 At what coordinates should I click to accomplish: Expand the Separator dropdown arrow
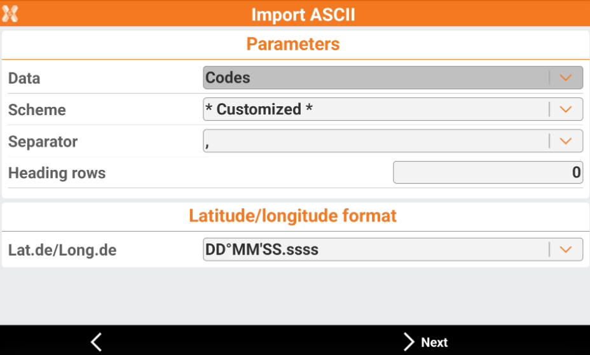[566, 141]
